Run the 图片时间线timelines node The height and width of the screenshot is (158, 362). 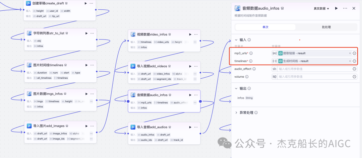[86, 65]
